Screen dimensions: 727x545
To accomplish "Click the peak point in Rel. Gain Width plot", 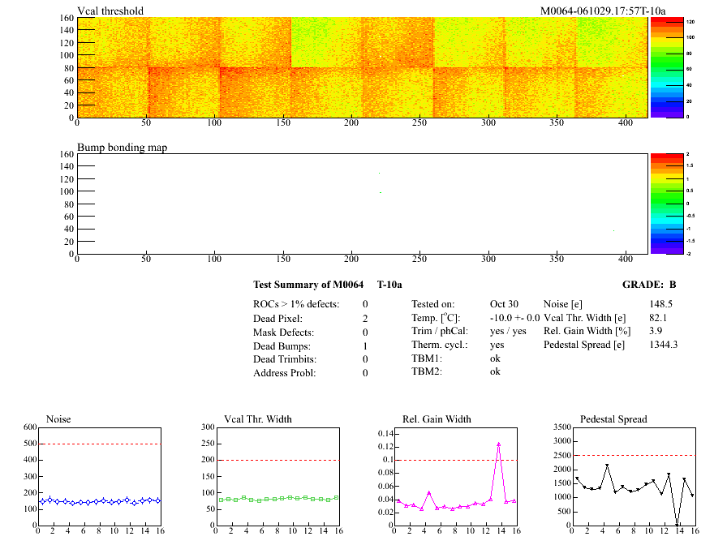I will click(x=498, y=444).
